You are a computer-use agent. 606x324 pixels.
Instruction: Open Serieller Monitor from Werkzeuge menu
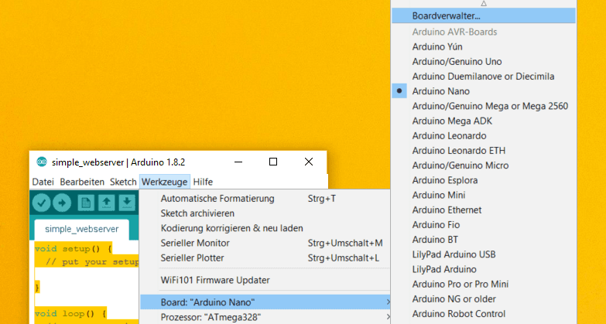click(x=200, y=243)
